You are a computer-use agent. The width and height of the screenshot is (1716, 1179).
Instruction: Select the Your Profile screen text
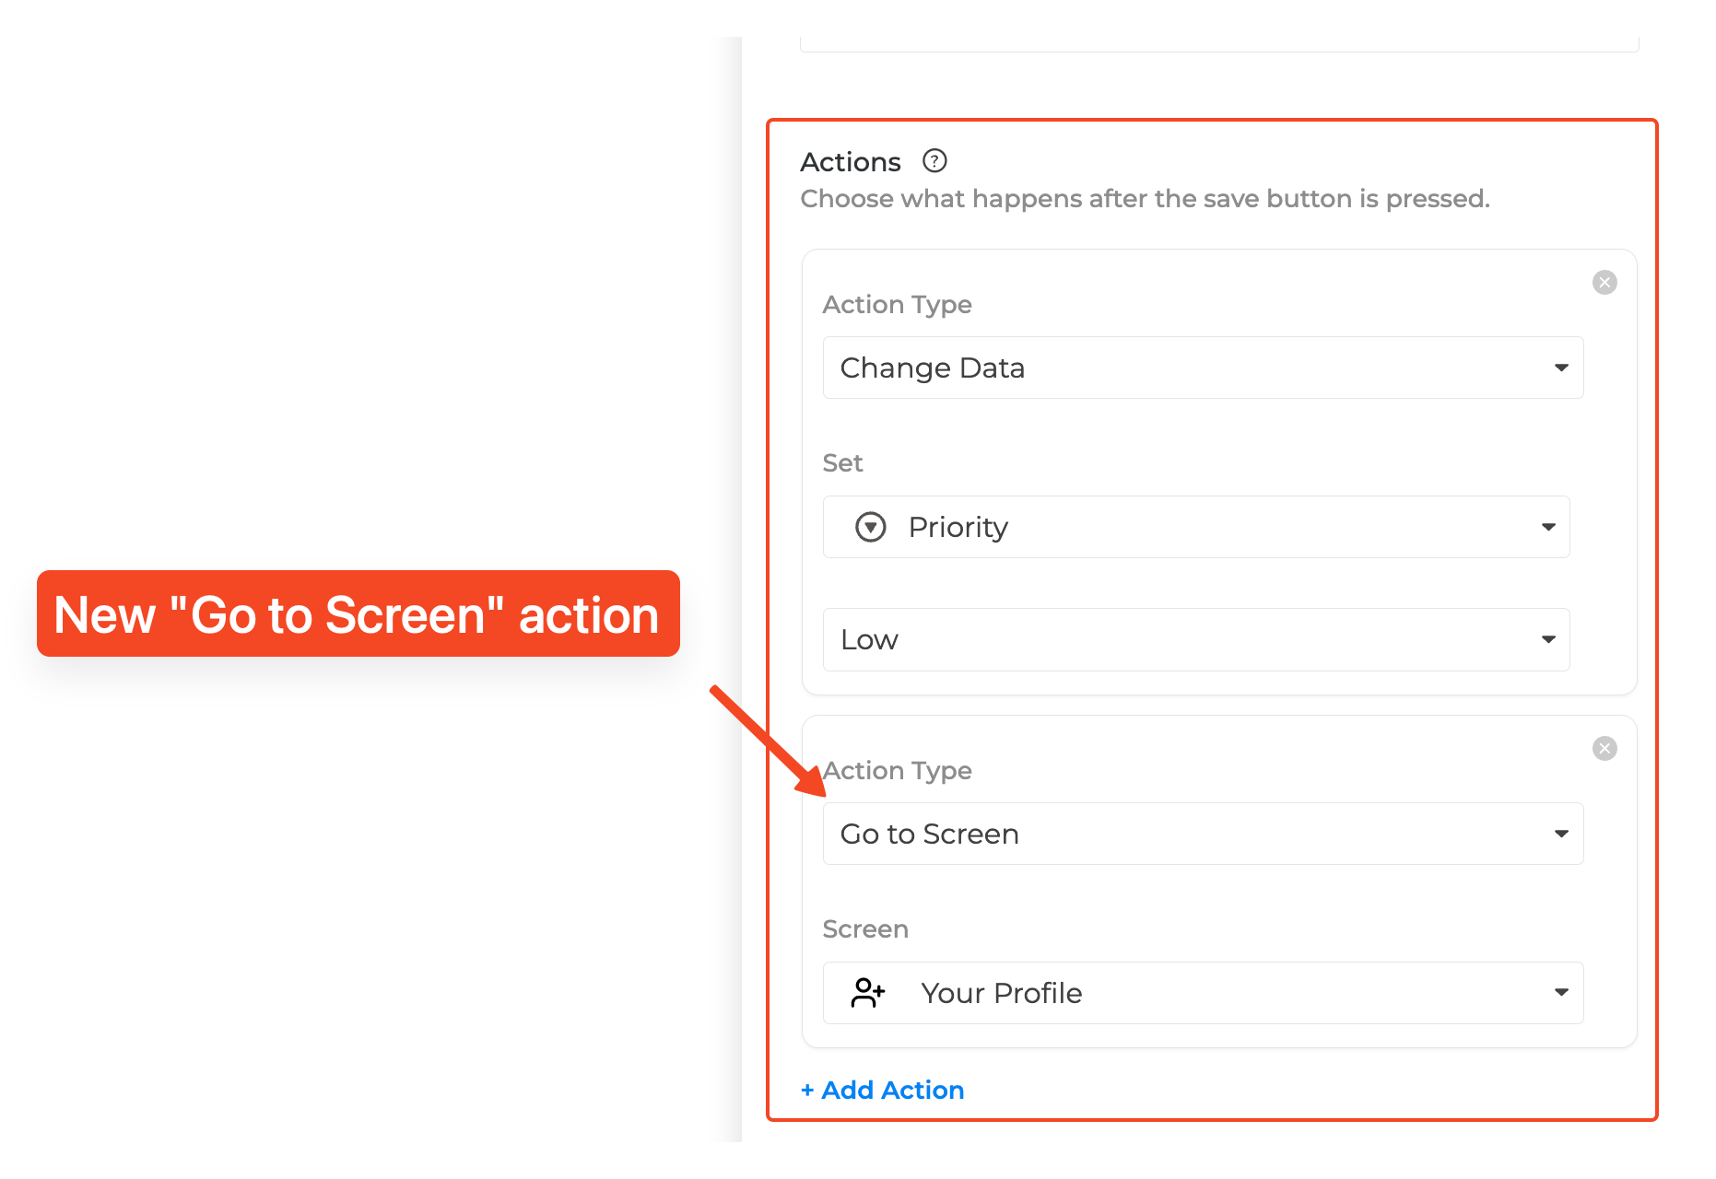(1001, 993)
